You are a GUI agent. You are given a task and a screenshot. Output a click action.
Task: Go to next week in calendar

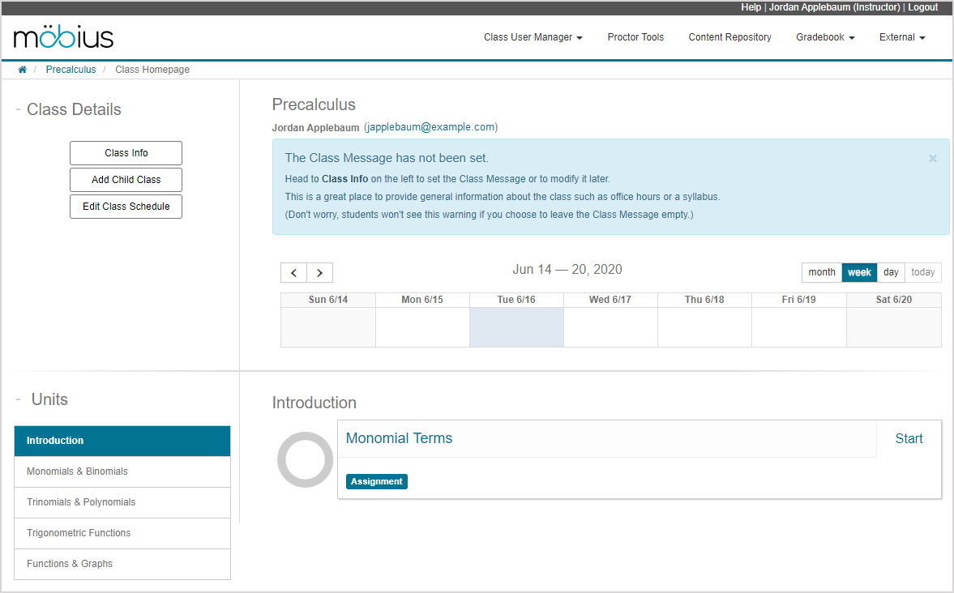coord(319,273)
